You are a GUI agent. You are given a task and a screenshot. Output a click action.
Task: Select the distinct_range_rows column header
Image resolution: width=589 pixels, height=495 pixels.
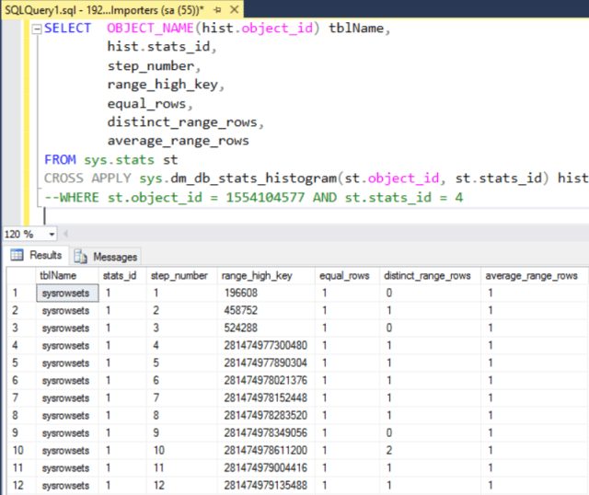point(427,275)
